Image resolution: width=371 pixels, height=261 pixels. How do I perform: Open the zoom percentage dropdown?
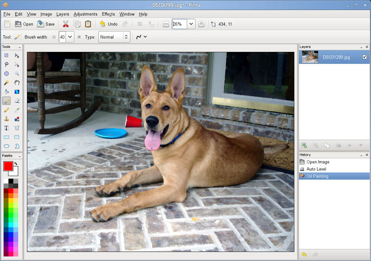[191, 24]
